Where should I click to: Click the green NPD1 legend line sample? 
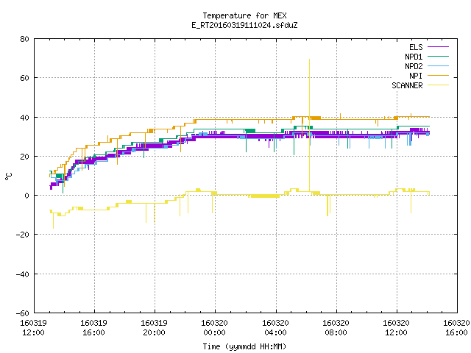[438, 57]
